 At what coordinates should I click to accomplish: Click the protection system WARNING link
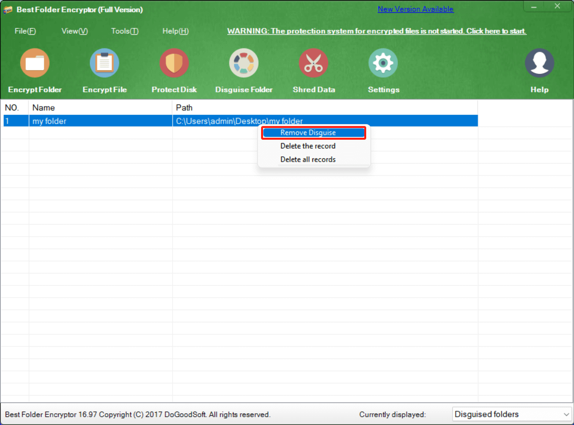coord(376,31)
